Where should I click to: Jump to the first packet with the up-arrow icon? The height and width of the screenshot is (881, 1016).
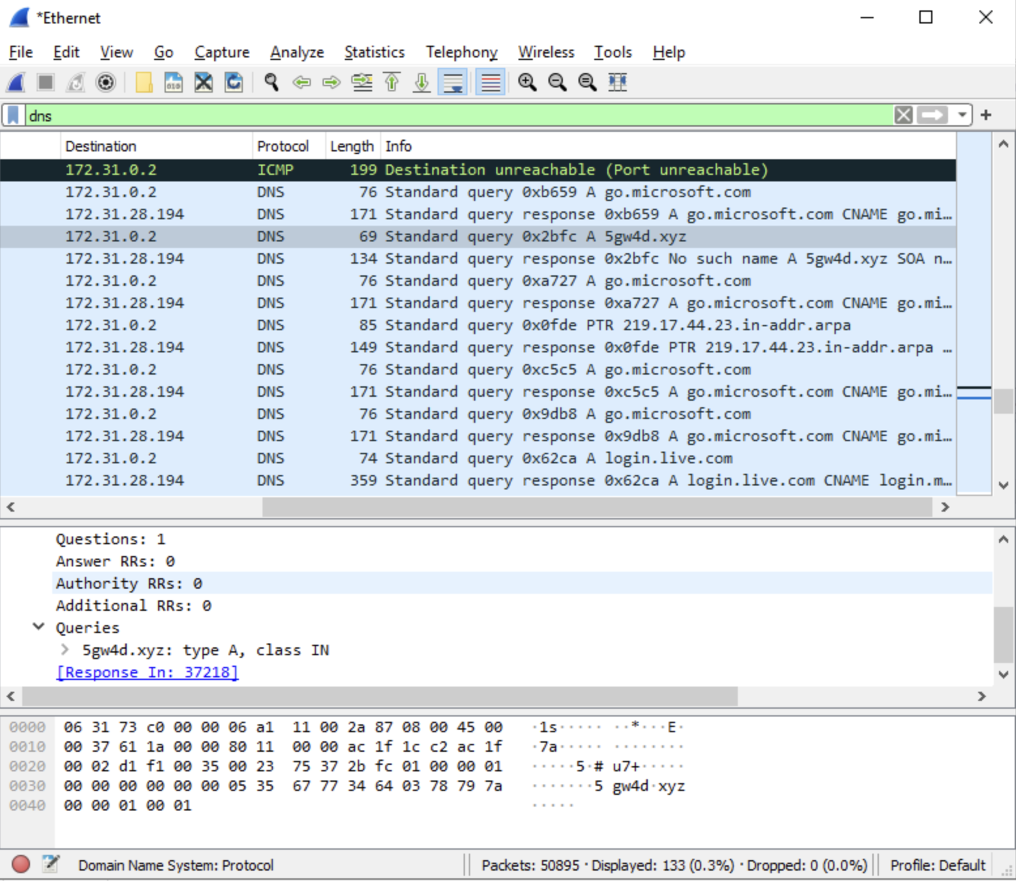[392, 82]
